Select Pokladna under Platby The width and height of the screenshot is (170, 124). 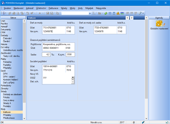(7, 62)
